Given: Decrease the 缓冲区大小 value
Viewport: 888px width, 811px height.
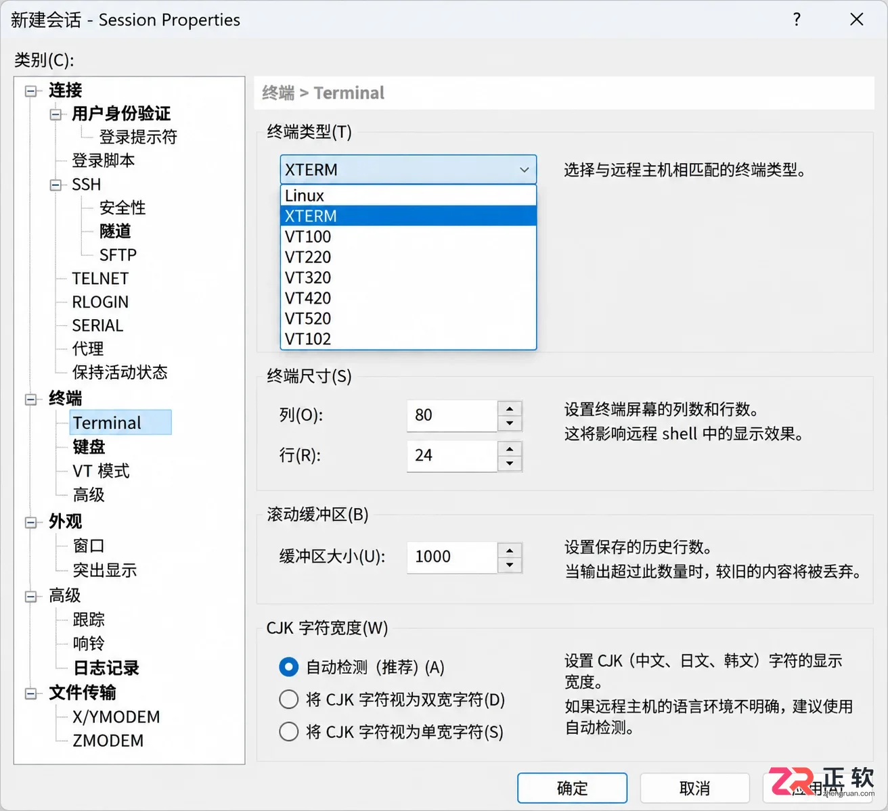Looking at the screenshot, I should pyautogui.click(x=510, y=565).
